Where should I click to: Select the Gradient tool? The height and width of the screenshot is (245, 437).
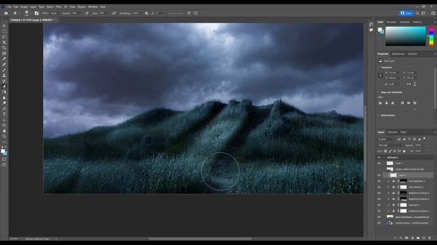pyautogui.click(x=4, y=93)
